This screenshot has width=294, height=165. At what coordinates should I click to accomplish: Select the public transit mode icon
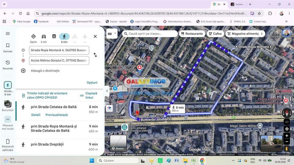54,37
